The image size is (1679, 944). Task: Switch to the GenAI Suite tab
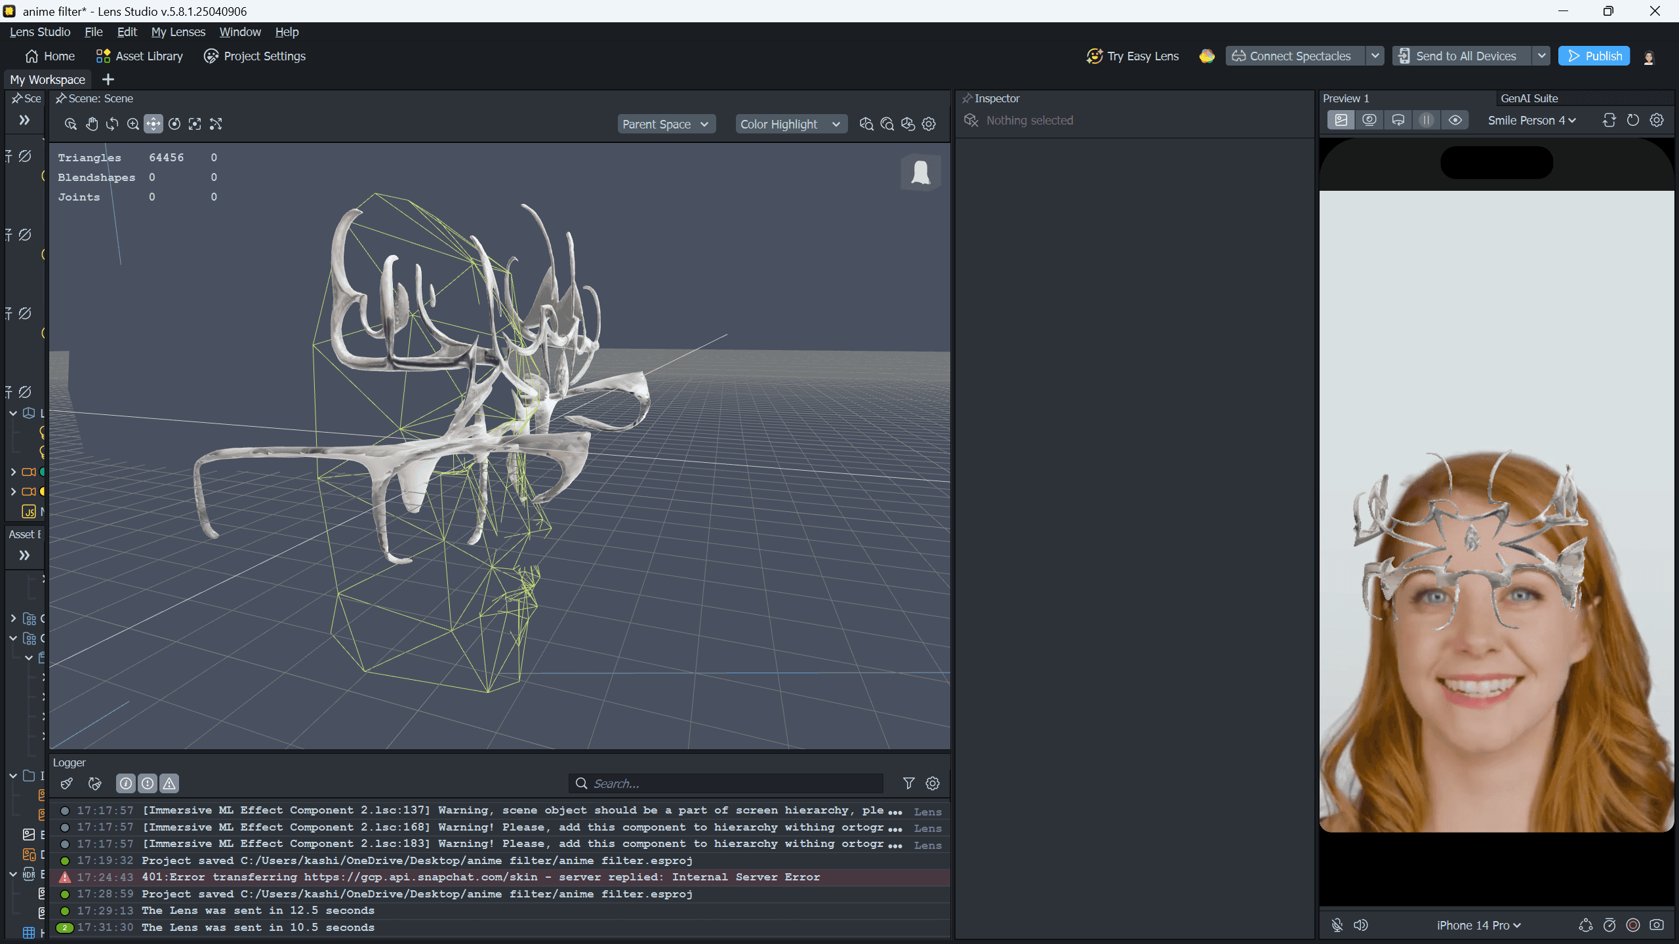pyautogui.click(x=1529, y=98)
